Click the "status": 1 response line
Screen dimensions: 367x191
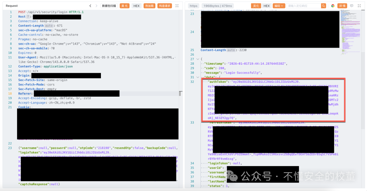tap(219, 186)
